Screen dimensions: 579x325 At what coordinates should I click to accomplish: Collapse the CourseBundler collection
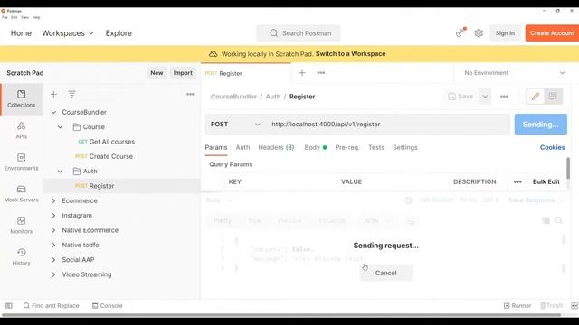point(54,112)
